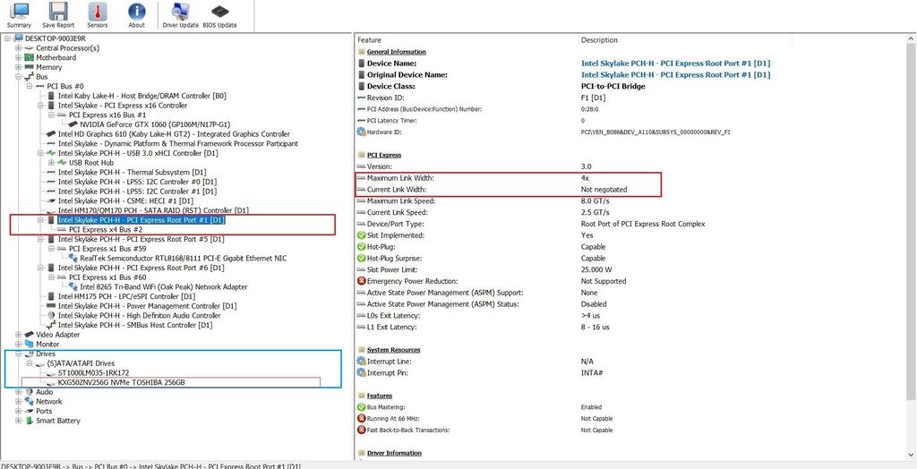
Task: Click the Description column header
Action: (x=599, y=40)
